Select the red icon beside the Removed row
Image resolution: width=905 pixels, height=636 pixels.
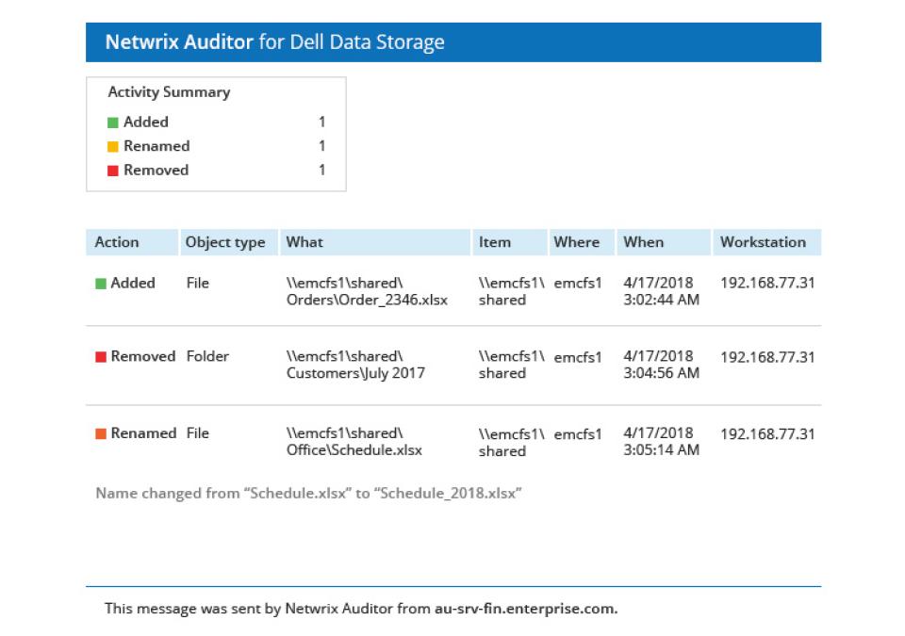click(x=102, y=356)
